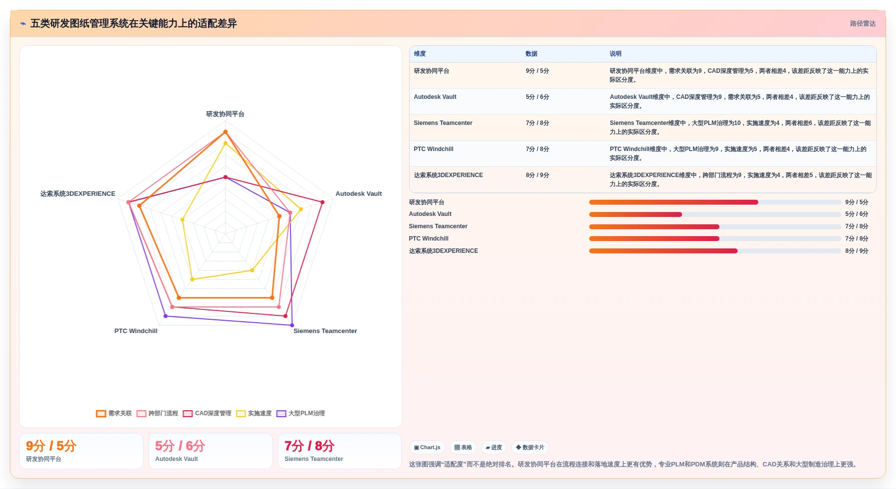The image size is (896, 489).
Task: Click the PTC Windchill radar axis label
Action: (136, 331)
